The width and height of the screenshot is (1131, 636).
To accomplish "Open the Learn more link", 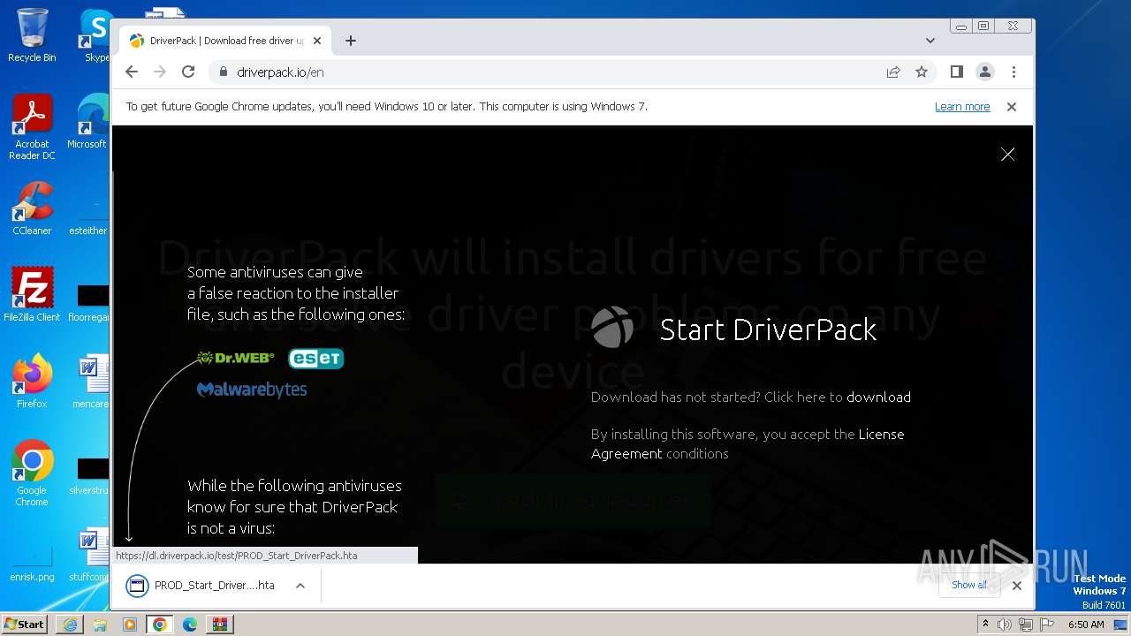I will point(962,107).
